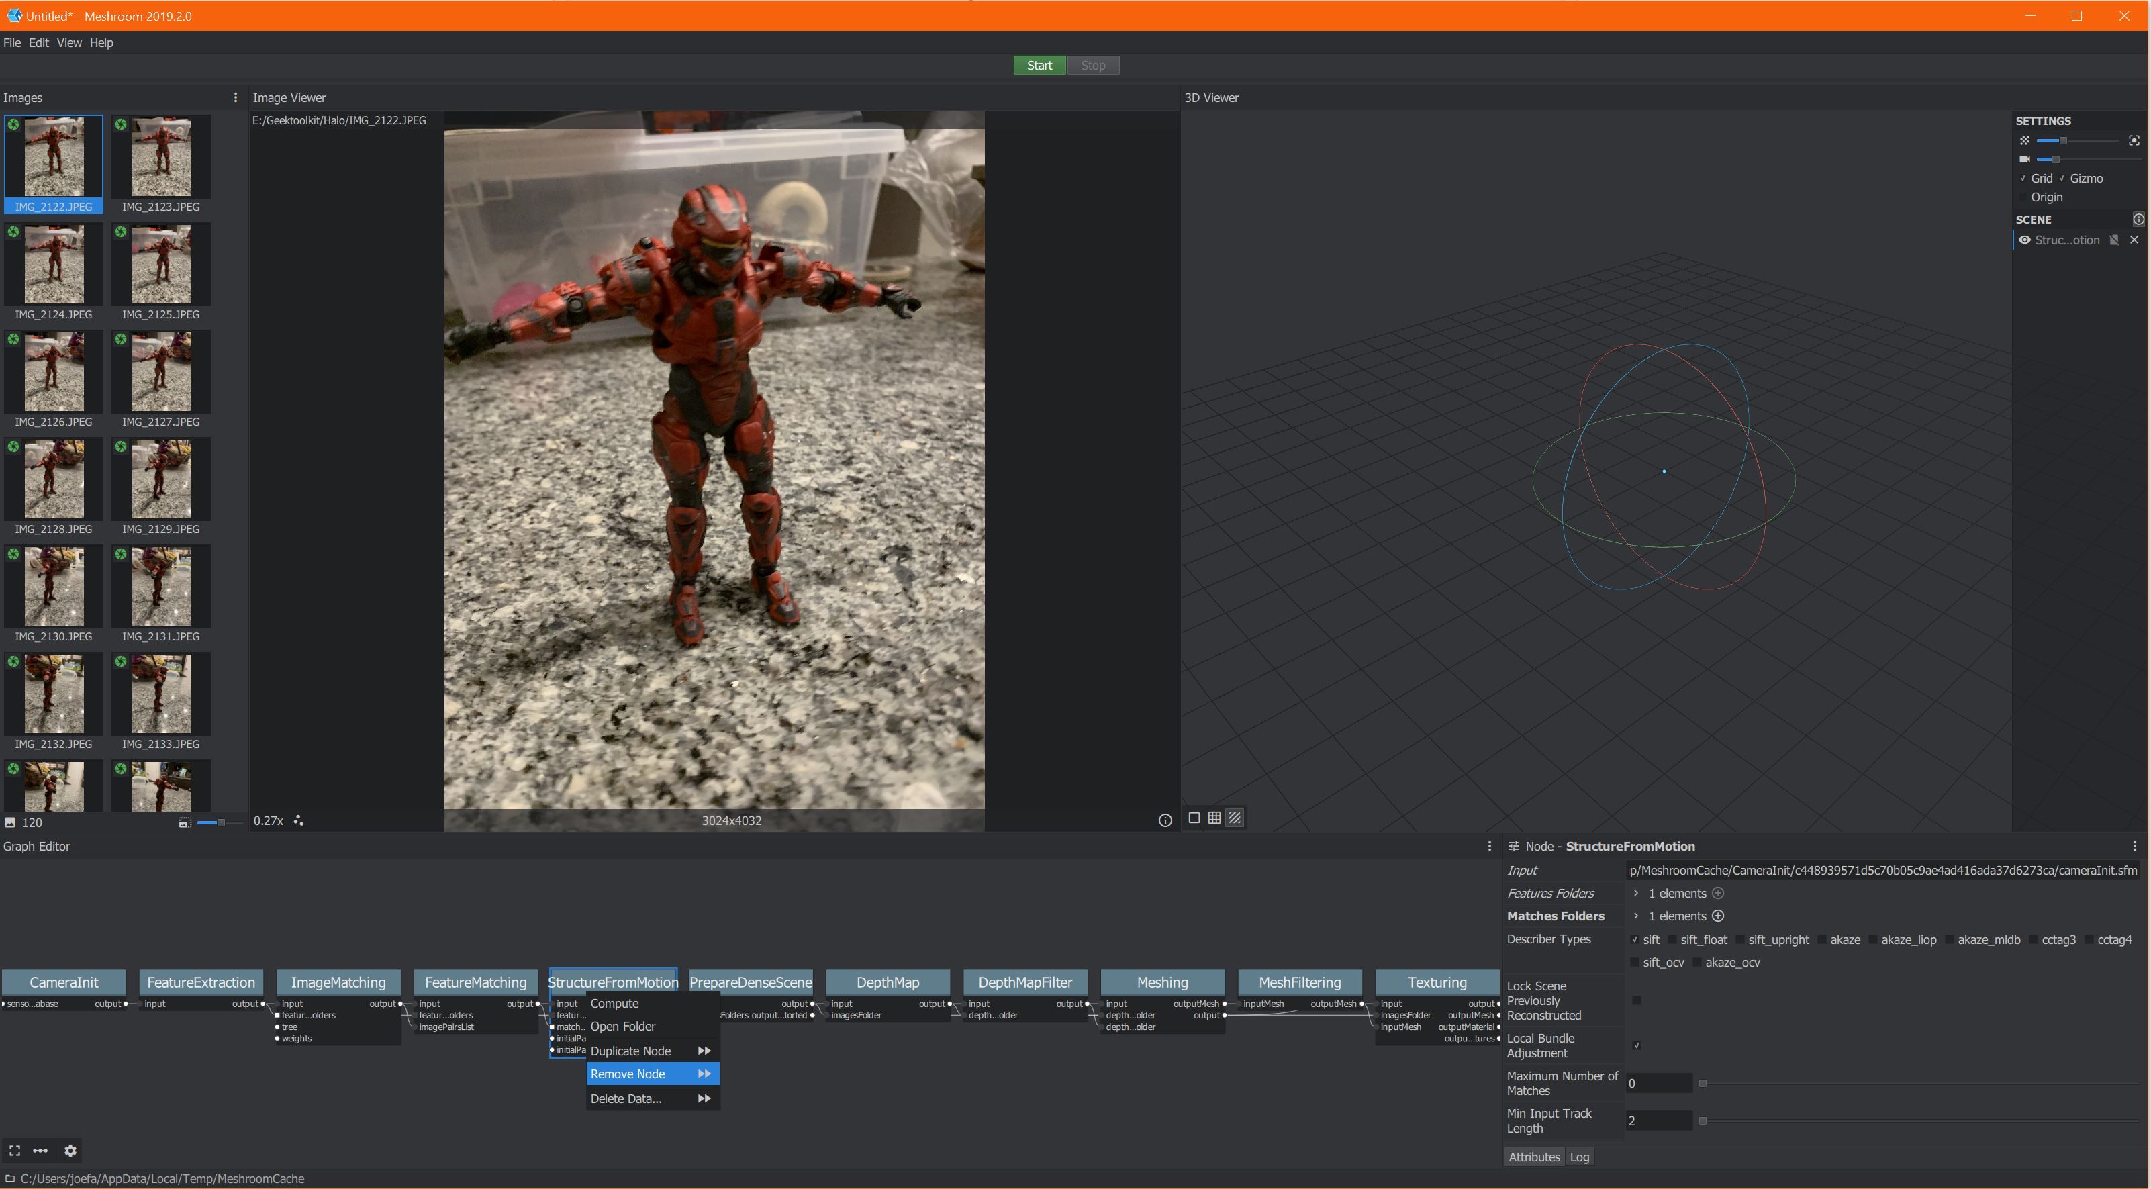This screenshot has width=2151, height=1189.
Task: Enable the sift_float describer type
Action: pyautogui.click(x=1672, y=940)
